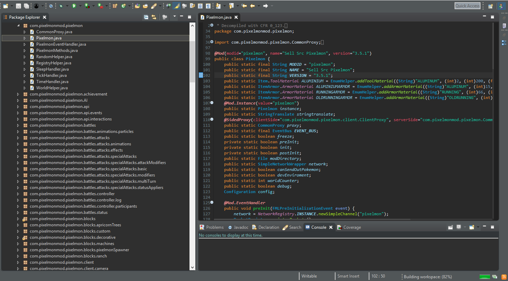Viewport: 508px width, 281px height.
Task: Go to Previous Annotation icon
Action: [231, 6]
